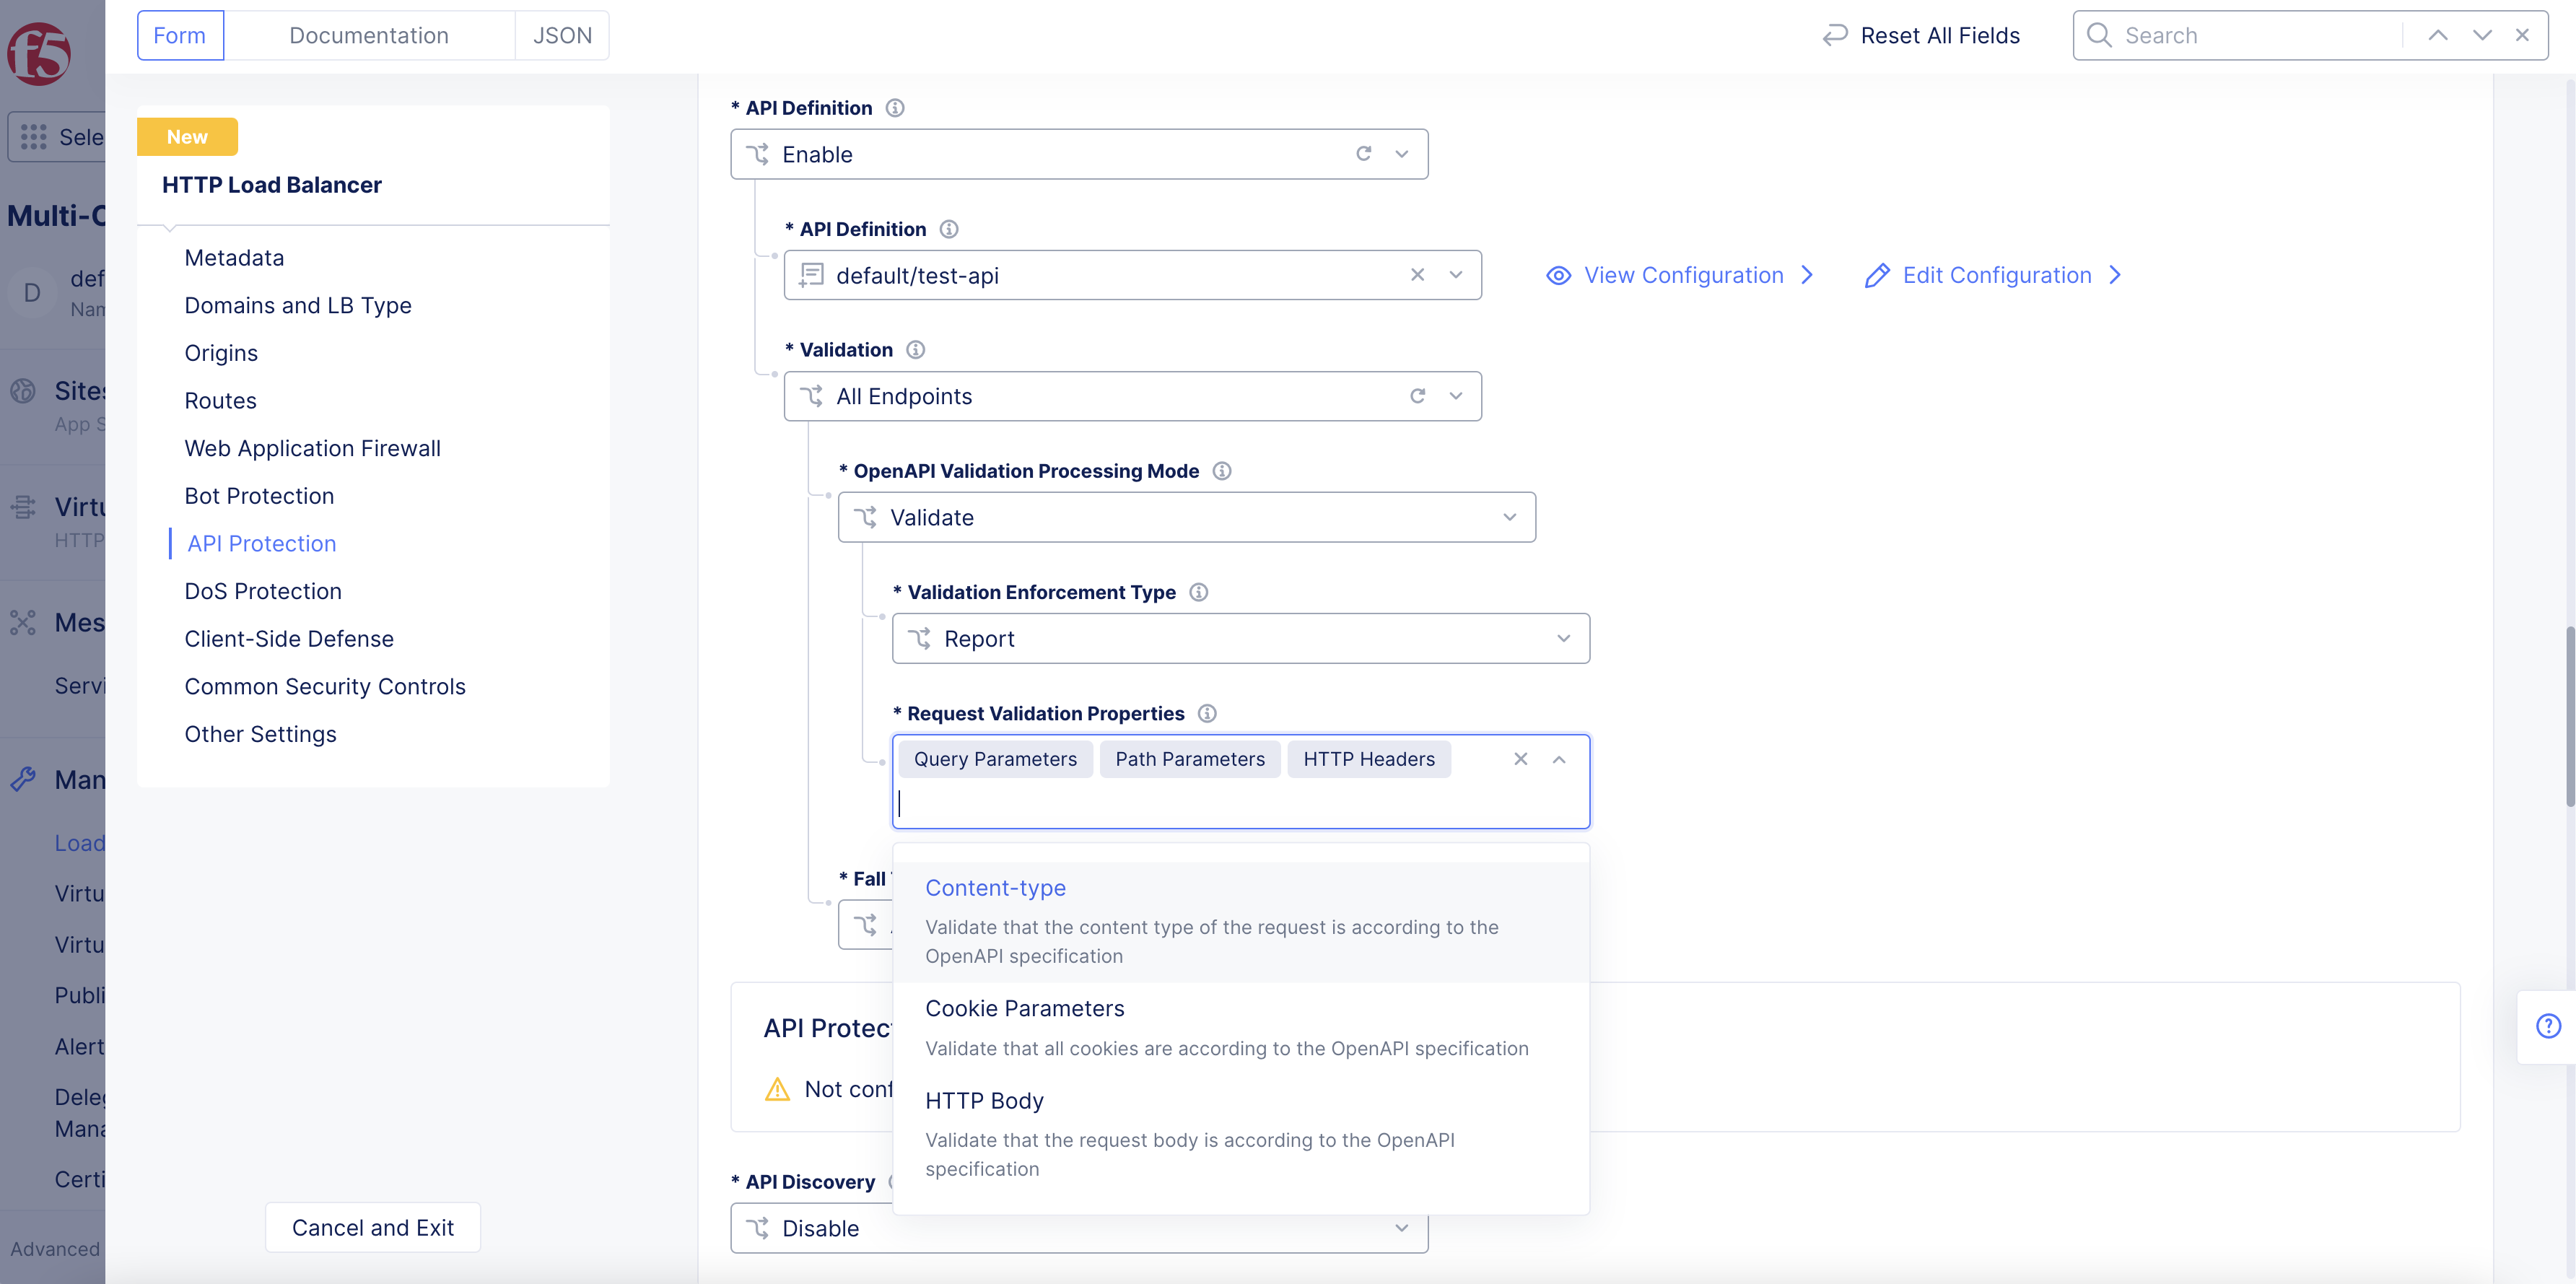Click the refresh icon in All Endpoints field
Screen dimensions: 2576x1284
click(x=1417, y=396)
